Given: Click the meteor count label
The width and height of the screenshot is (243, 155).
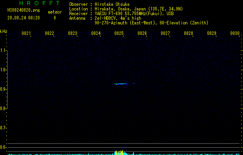Looking at the screenshot, I should [x=55, y=12].
